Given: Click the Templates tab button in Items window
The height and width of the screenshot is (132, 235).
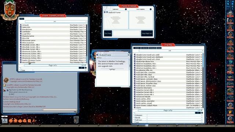Looking at the screenshot, I should click(153, 48).
